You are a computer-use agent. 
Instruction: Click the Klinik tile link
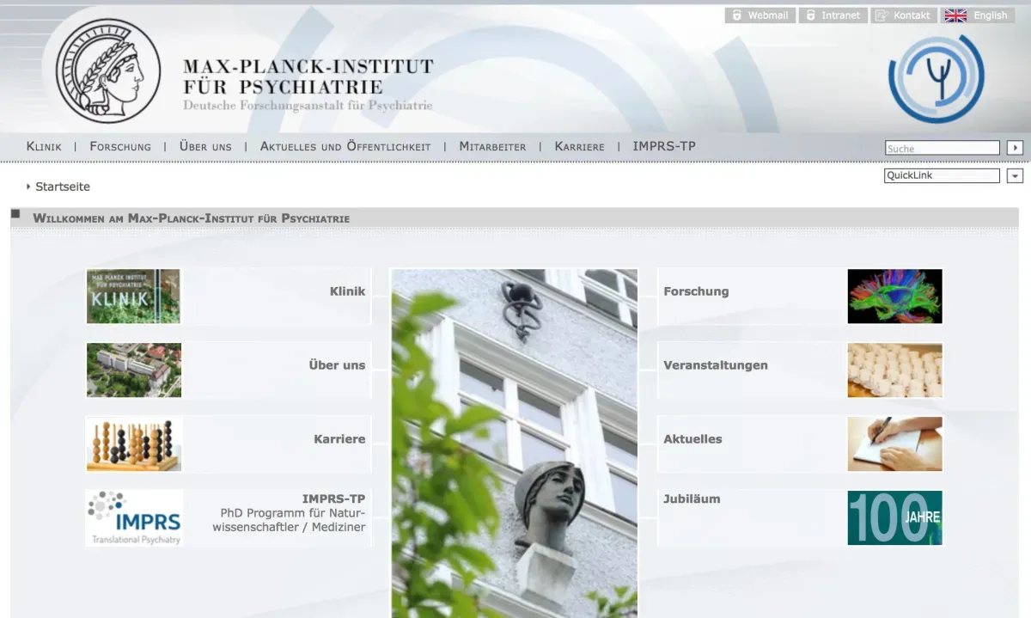(347, 291)
